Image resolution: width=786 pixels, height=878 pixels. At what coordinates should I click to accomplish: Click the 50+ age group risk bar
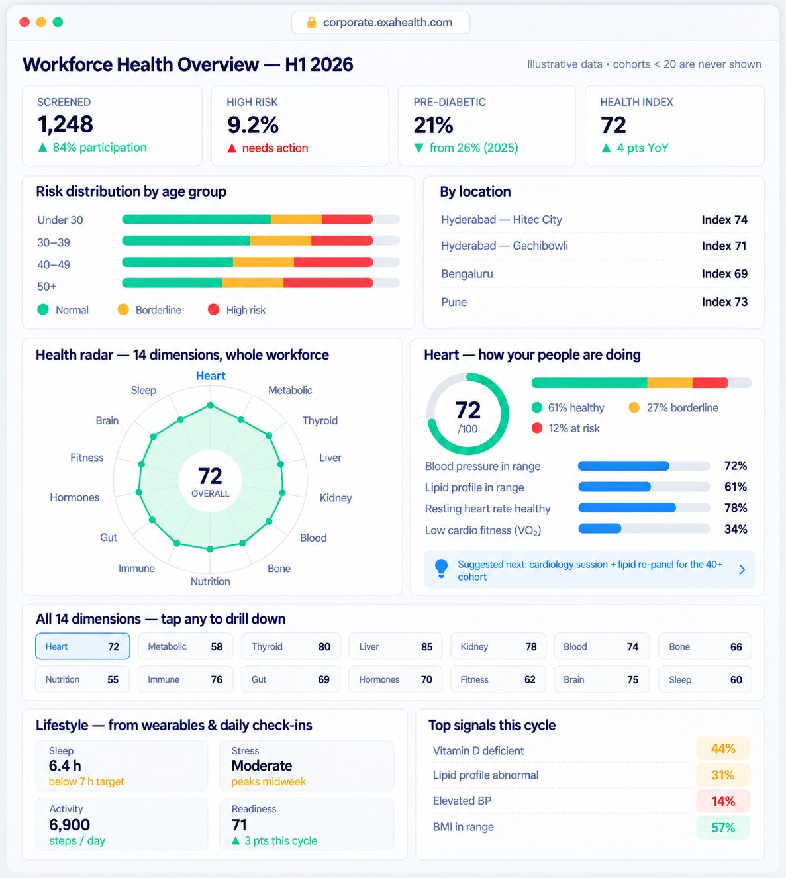[x=261, y=283]
